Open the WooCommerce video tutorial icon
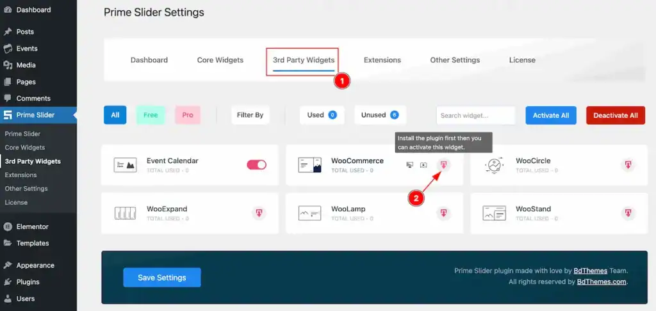 423,165
